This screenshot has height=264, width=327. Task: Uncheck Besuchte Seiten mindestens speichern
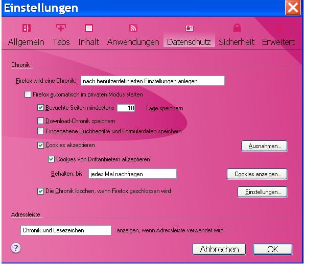[x=40, y=108]
